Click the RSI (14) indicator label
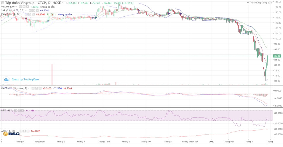Screen dimensions: 283x147 tap(5, 110)
